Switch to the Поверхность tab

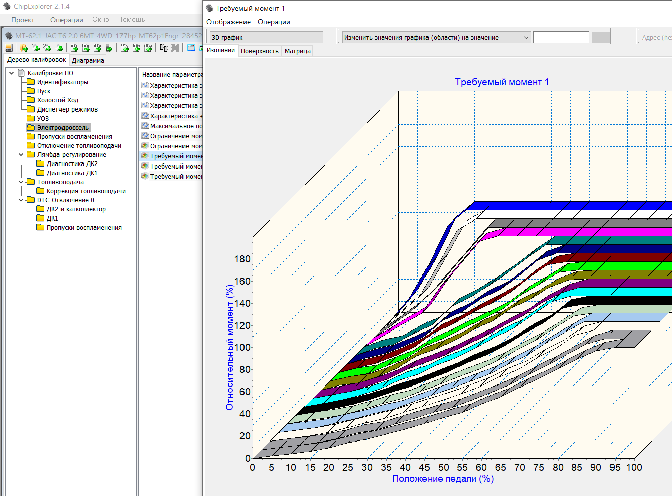click(x=260, y=51)
